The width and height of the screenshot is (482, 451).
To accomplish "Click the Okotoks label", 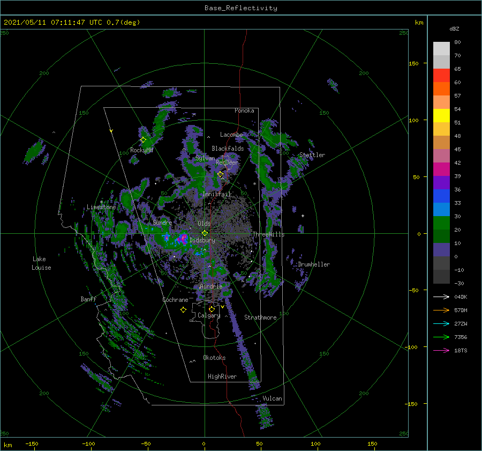I will pos(214,358).
